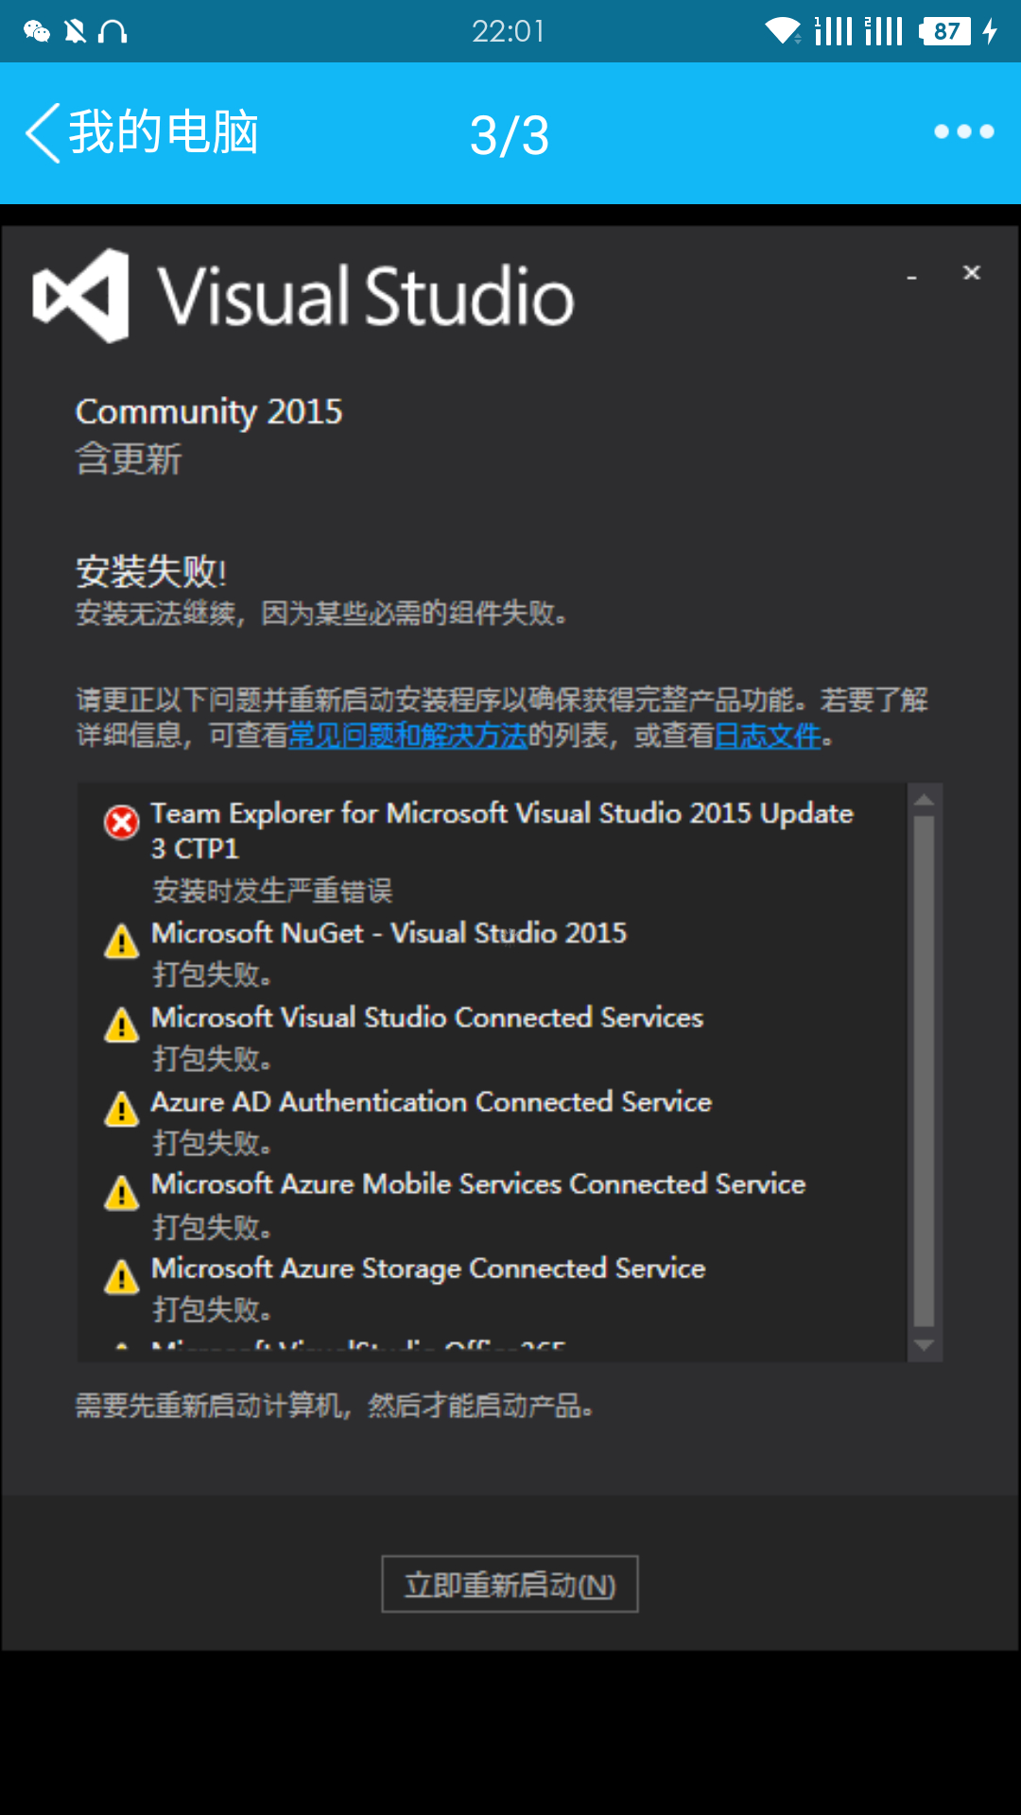Select the Team Explorer Update 3 CTP1 entry
1021x1815 pixels.
[x=501, y=830]
